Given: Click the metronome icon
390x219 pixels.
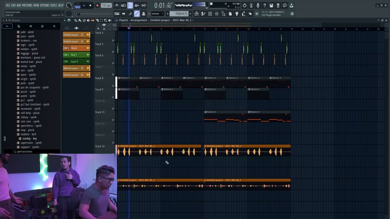Looking at the screenshot, I should point(117,5).
